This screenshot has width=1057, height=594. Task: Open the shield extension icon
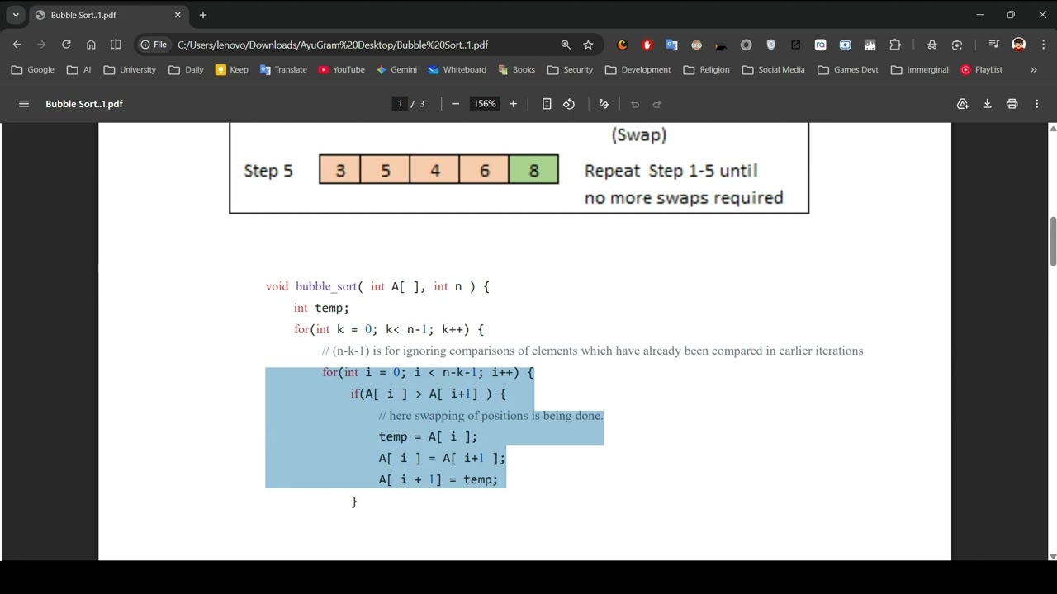pos(770,45)
